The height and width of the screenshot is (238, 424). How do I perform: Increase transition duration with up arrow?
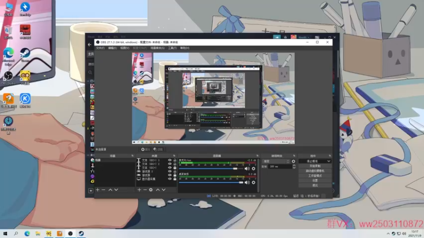(294, 166)
